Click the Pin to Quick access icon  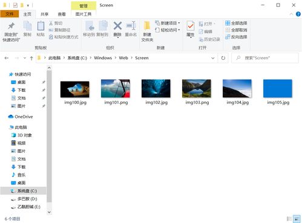tap(11, 26)
